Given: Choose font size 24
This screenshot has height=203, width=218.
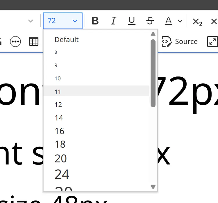Looking at the screenshot, I should pos(96,174).
